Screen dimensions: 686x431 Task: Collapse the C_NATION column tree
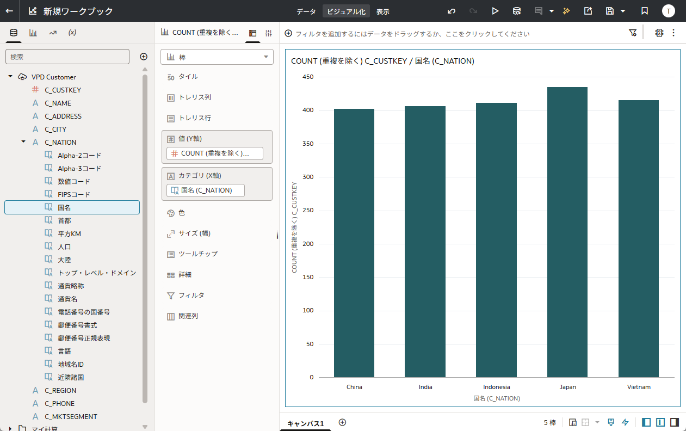coord(23,142)
